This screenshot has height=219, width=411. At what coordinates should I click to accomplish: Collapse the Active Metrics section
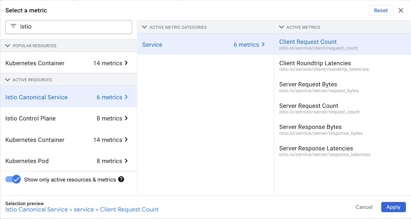pyautogui.click(x=282, y=27)
